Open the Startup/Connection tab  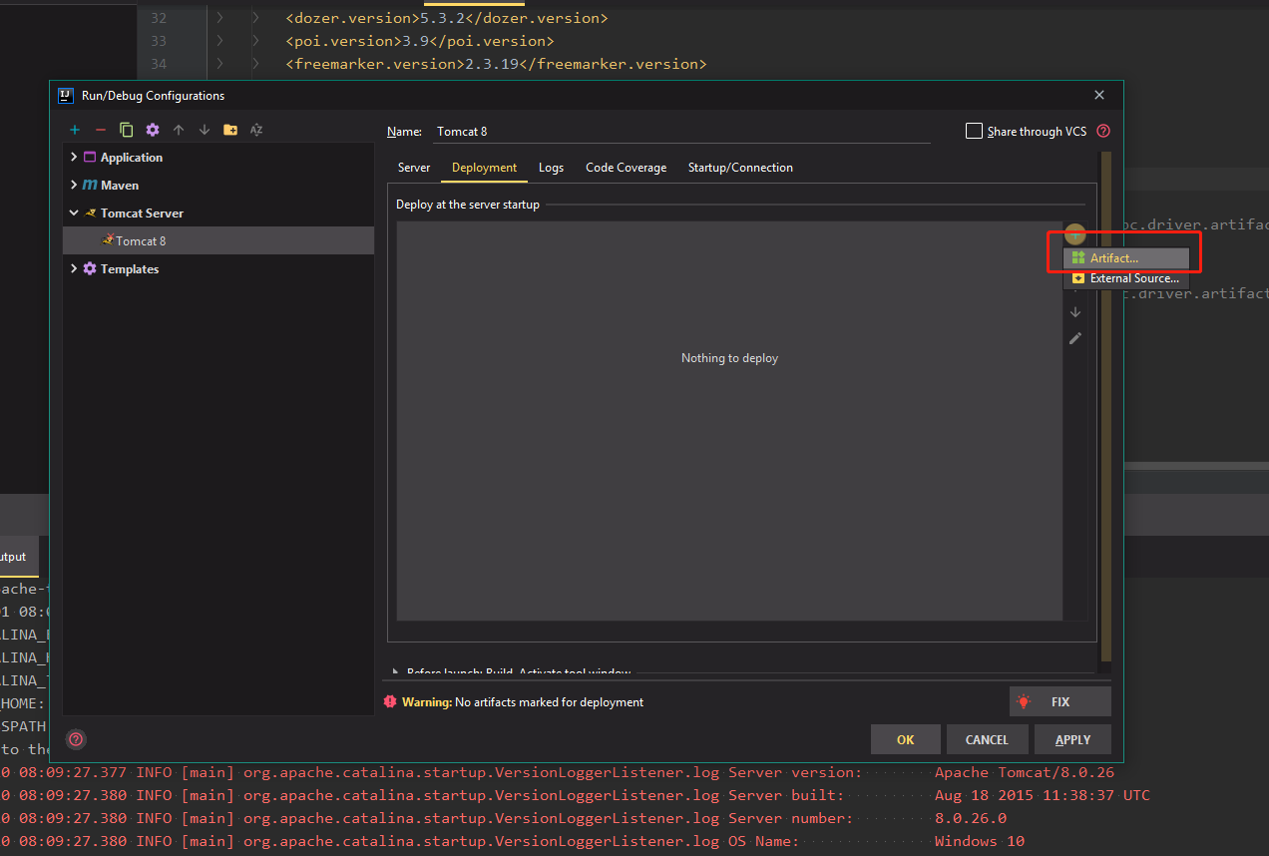pyautogui.click(x=740, y=168)
